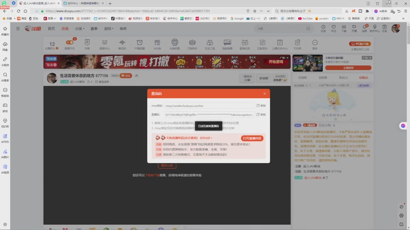This screenshot has width=410, height=230.
Task: Open sidebar settings gear in the bottom-left corner
Action: [5, 224]
